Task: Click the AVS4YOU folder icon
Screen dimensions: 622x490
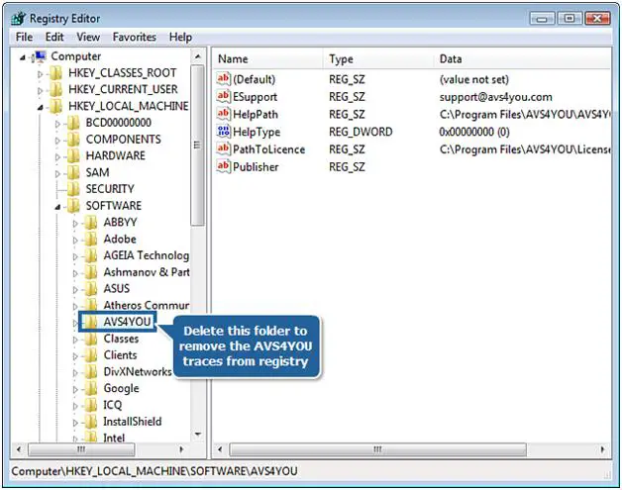Action: point(91,322)
